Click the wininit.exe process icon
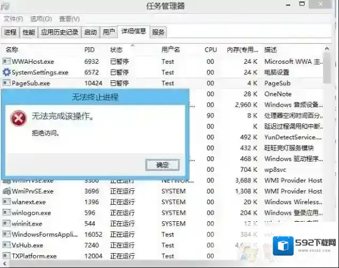The width and height of the screenshot is (339, 268). 6,223
